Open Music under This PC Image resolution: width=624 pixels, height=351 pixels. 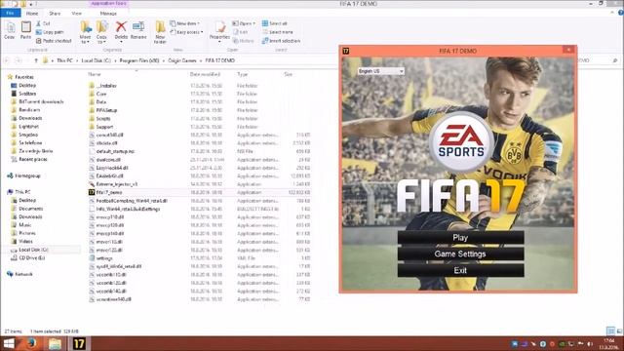(24, 225)
